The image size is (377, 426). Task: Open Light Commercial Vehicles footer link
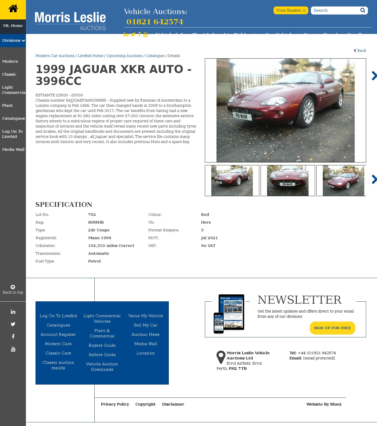click(102, 318)
